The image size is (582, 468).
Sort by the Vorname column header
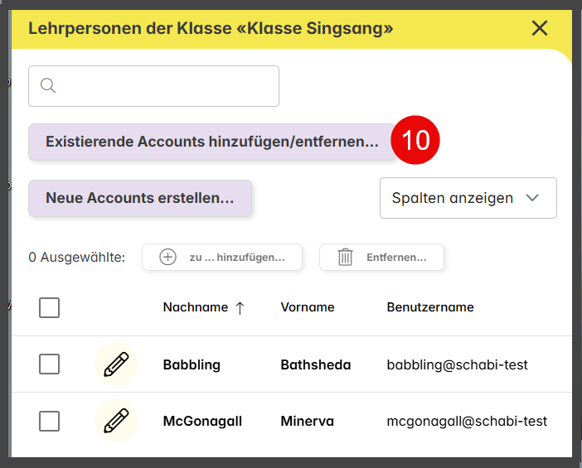tap(308, 307)
